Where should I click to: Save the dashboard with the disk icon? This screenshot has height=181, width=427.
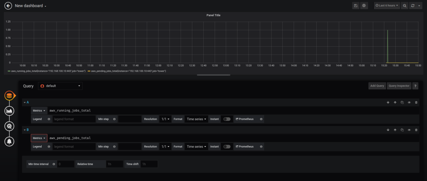click(x=356, y=6)
